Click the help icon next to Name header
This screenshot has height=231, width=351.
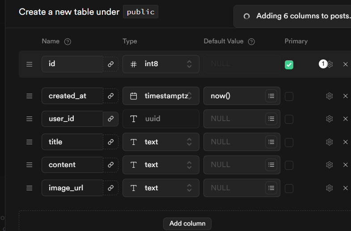[x=68, y=42]
